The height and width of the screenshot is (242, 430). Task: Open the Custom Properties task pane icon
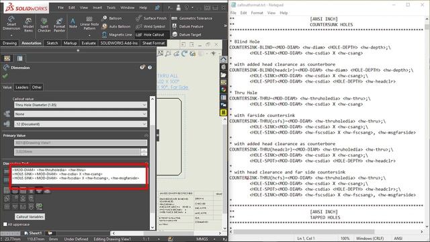(224, 97)
